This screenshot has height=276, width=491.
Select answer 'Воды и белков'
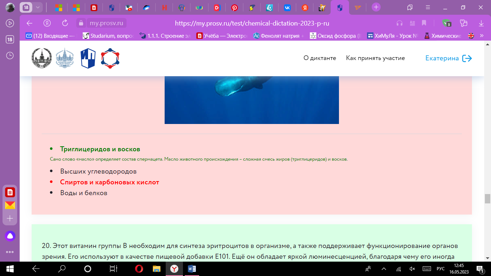84,193
